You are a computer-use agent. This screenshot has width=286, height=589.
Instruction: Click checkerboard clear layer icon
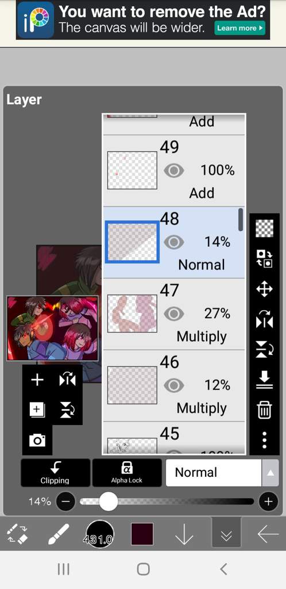tap(264, 228)
